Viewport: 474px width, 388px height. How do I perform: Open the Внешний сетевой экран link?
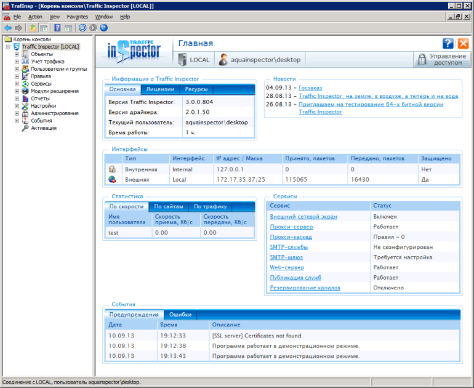coord(303,217)
